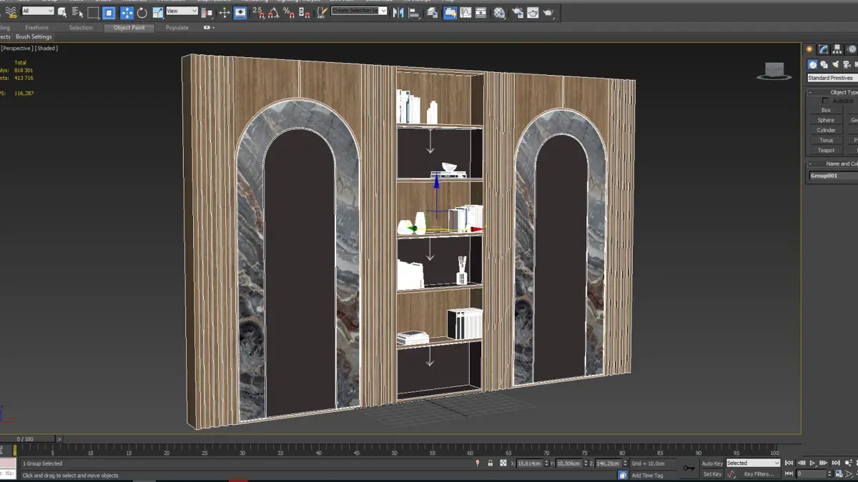Open Select by Name list

tap(77, 13)
